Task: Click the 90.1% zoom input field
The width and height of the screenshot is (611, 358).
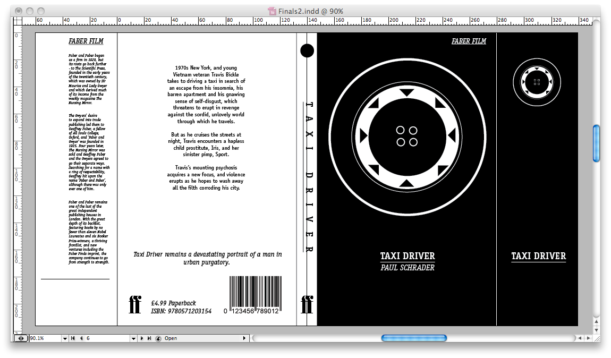Action: point(46,338)
